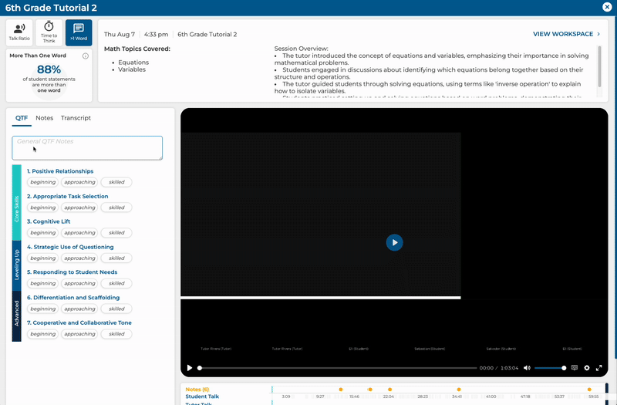
Task: Open the 4. Strategic Use of Questioning heading
Action: 70,247
